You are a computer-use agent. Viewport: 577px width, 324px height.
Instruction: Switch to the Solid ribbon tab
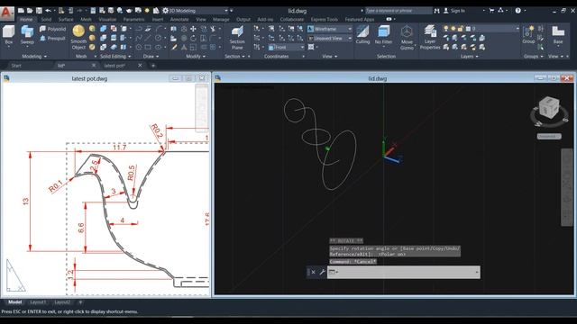pos(46,19)
